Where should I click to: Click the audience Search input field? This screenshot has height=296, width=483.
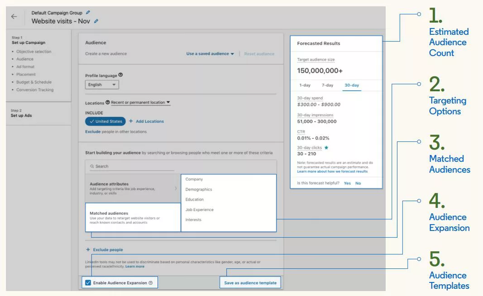[132, 166]
